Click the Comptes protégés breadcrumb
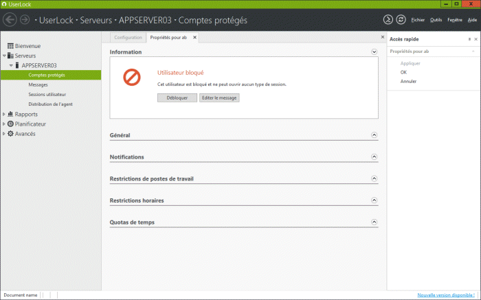This screenshot has height=300, width=481. click(213, 20)
